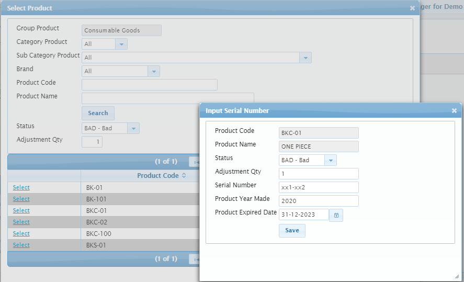Focus Product Name filter field in Select Product
Screen dimensions: 464x282
168,98
